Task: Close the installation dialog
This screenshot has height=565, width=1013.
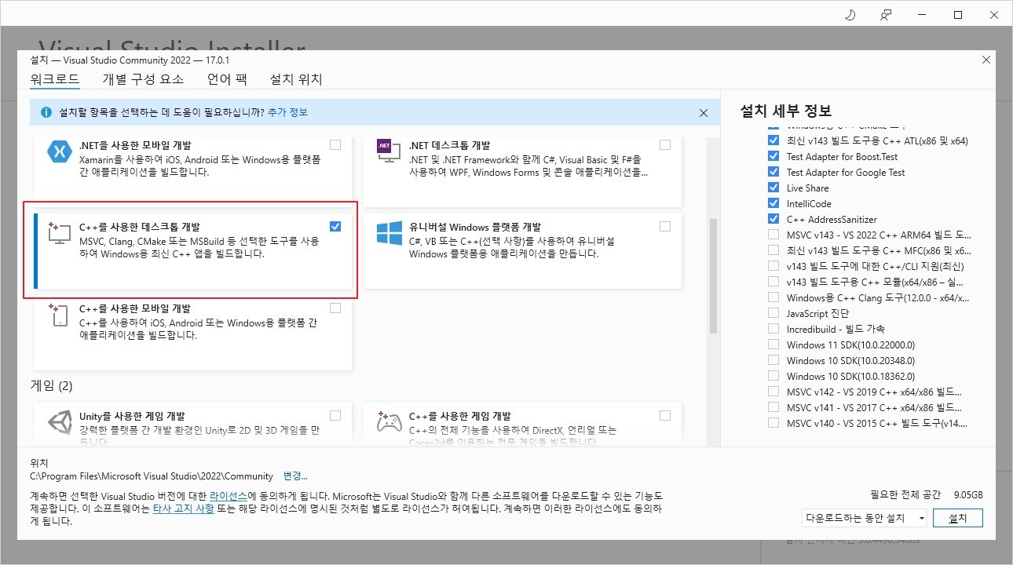Action: 986,60
